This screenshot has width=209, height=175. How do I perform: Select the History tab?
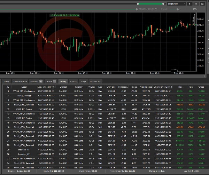63,81
